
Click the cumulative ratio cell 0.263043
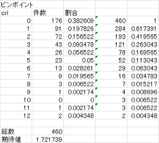143,44
